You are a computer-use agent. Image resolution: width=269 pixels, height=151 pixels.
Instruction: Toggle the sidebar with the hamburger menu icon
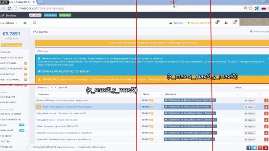point(25,23)
